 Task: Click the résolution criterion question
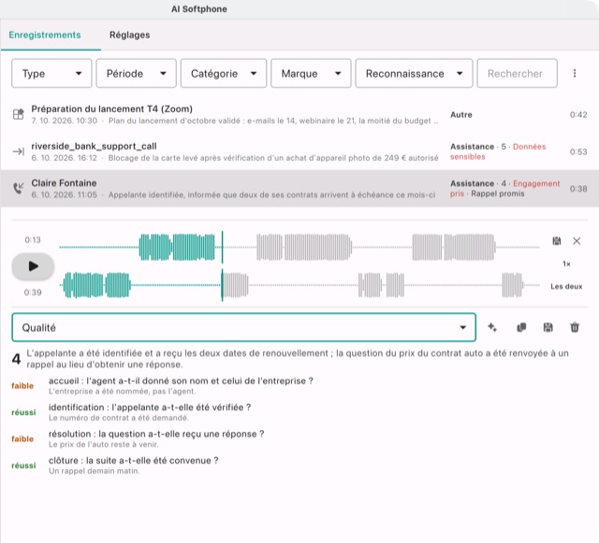pos(156,434)
